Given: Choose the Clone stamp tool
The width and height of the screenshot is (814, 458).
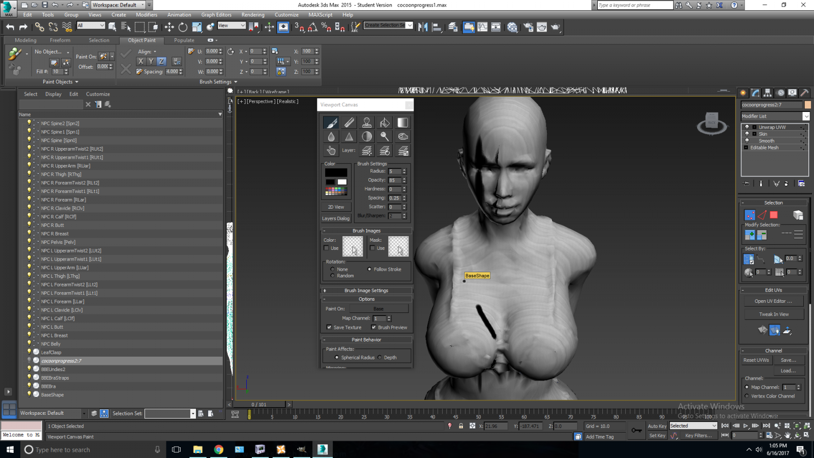Looking at the screenshot, I should [367, 123].
